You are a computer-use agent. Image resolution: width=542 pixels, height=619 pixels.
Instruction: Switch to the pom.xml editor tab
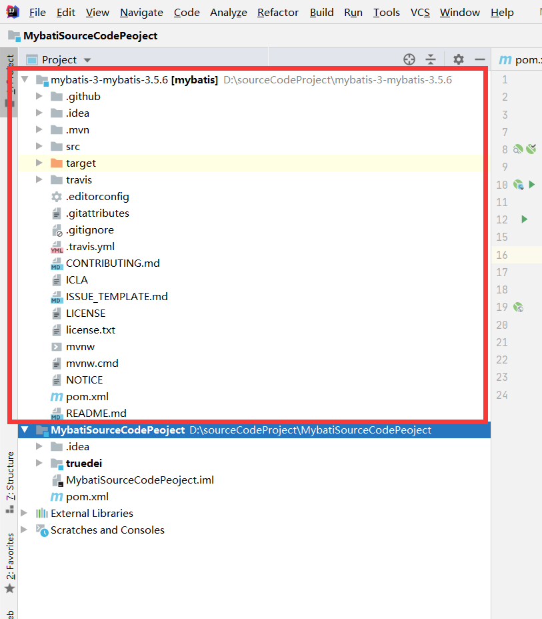(x=521, y=59)
